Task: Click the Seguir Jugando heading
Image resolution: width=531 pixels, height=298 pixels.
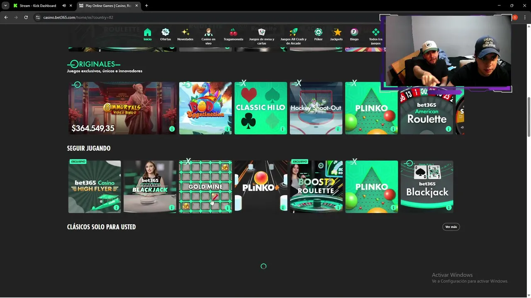Action: (x=89, y=148)
